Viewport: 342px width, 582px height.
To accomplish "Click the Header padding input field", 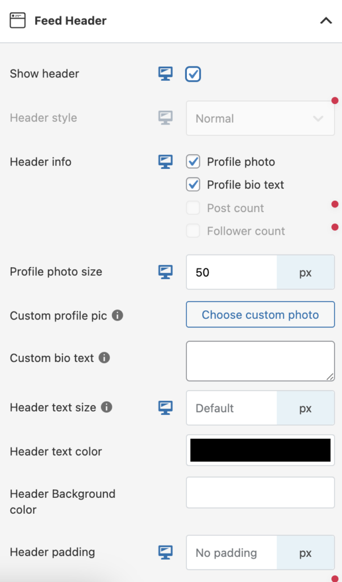I will [232, 553].
